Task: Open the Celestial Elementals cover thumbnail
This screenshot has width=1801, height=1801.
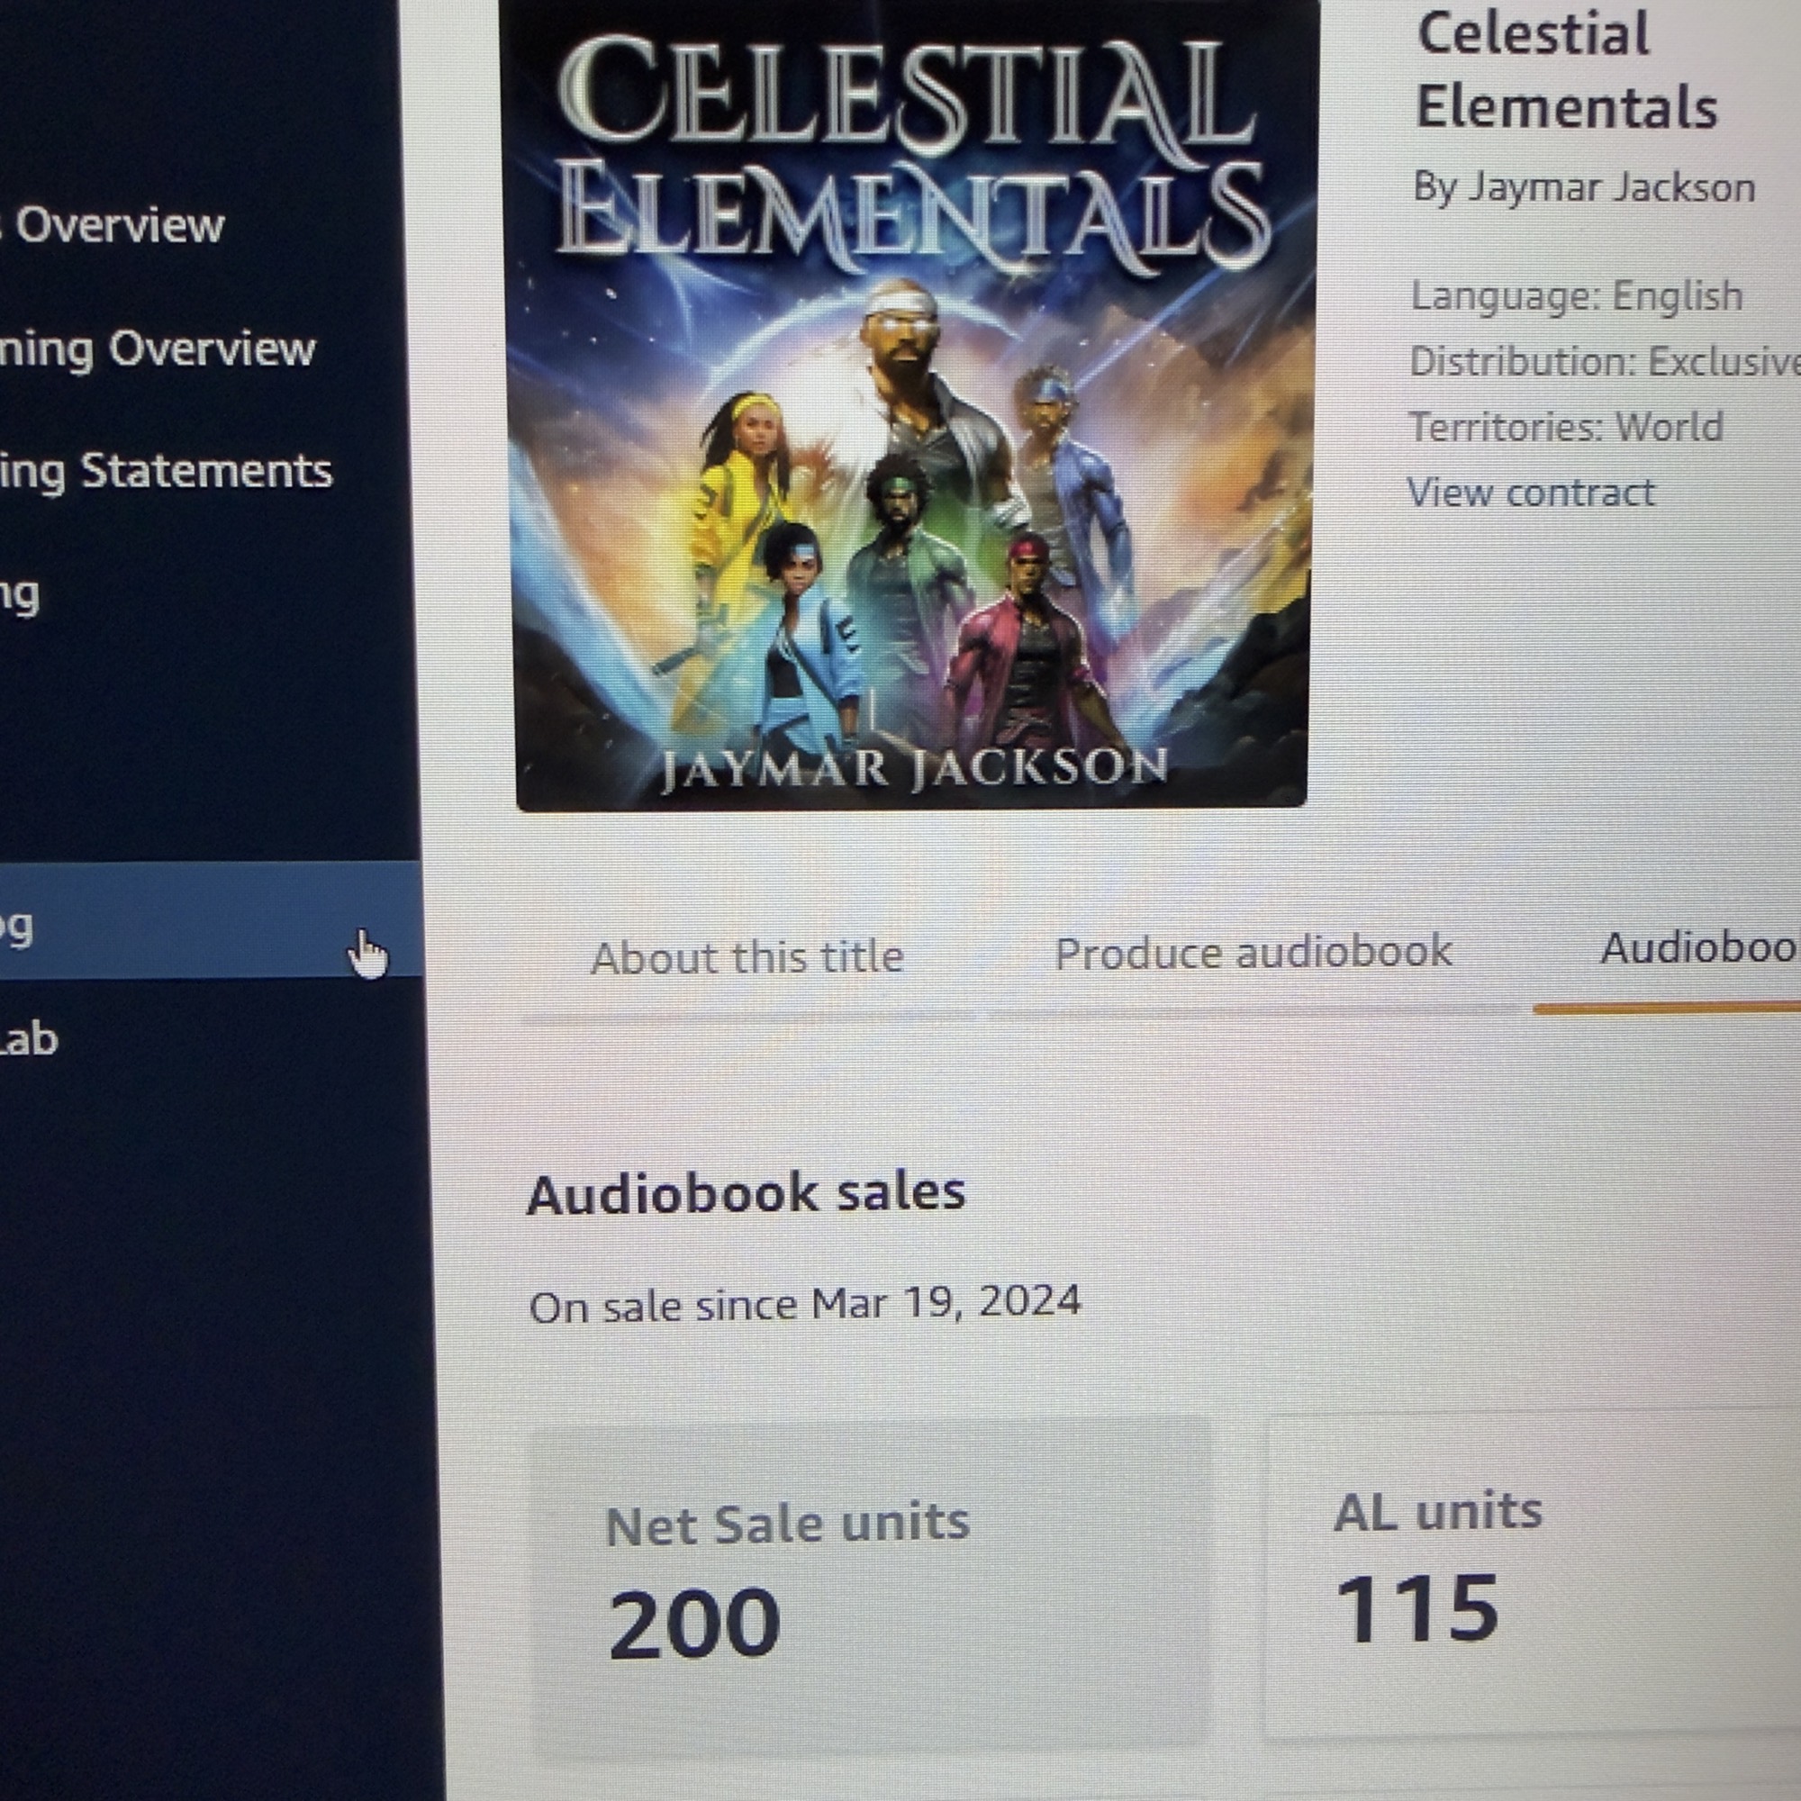Action: click(x=909, y=405)
